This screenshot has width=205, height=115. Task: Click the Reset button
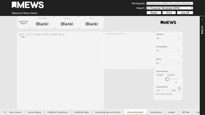[x=154, y=13]
